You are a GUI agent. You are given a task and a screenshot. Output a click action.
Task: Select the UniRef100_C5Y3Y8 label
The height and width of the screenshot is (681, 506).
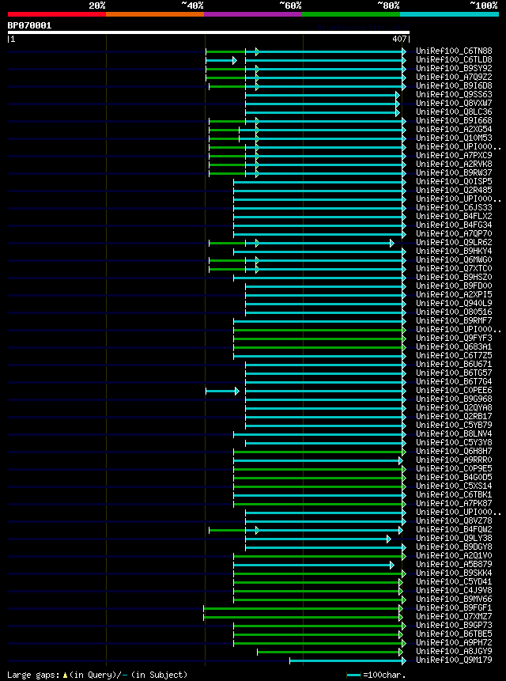[x=454, y=442]
